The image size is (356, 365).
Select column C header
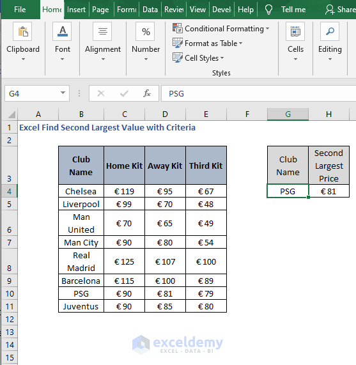point(125,114)
